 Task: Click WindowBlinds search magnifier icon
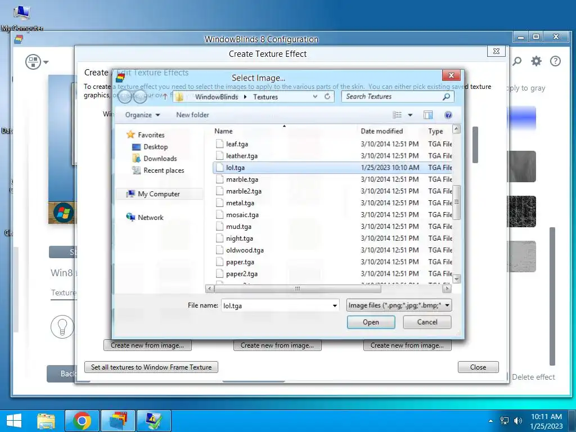pos(517,61)
